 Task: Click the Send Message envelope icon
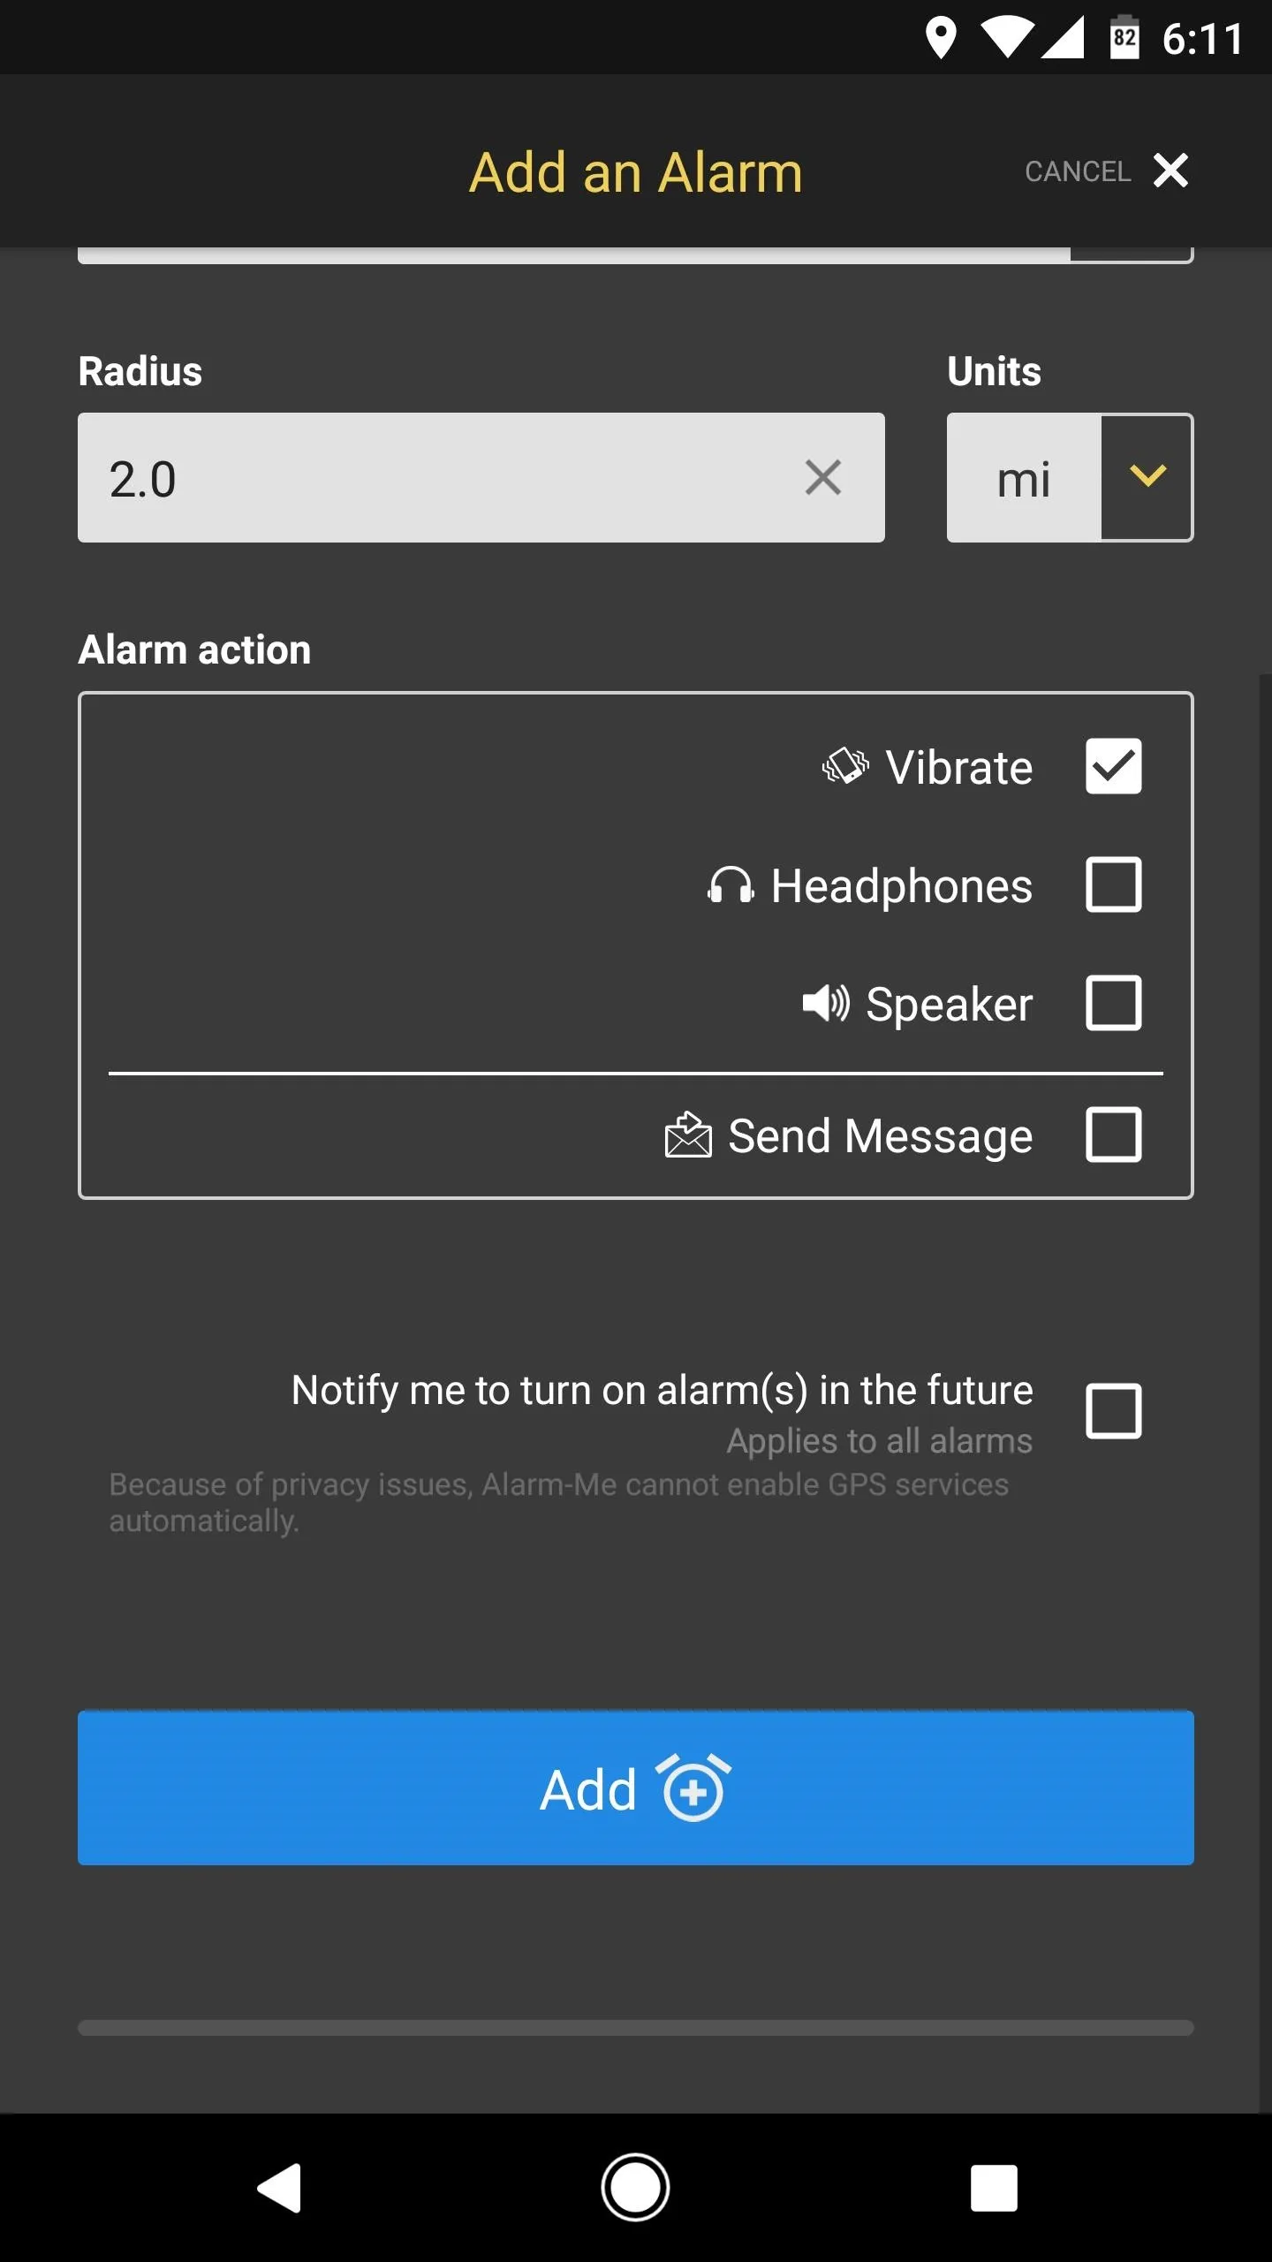point(688,1135)
